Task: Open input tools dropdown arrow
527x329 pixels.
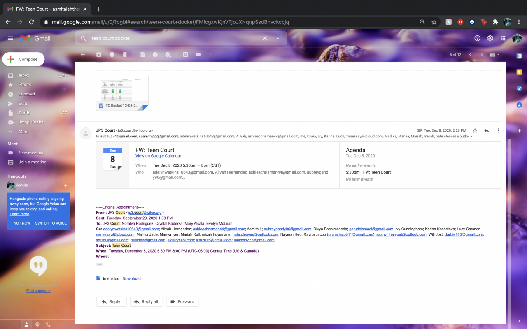Action: click(x=498, y=54)
